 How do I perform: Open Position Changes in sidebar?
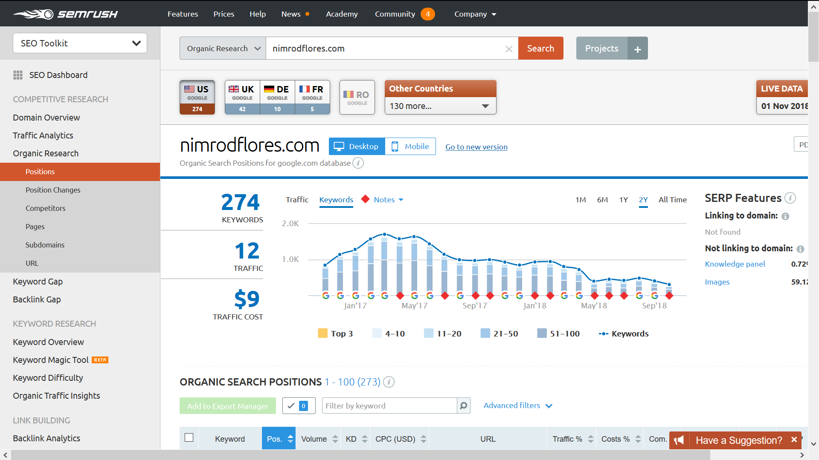53,190
